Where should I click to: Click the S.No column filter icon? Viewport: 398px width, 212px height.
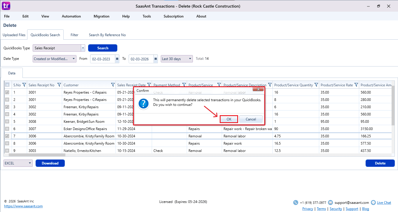pyautogui.click(x=24, y=85)
